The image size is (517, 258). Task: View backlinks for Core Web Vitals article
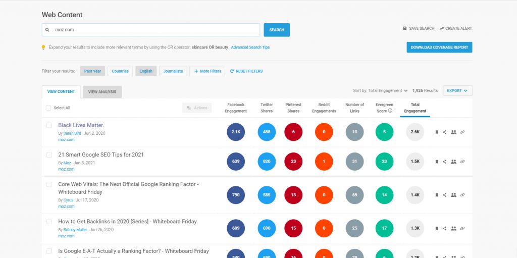[462, 195]
